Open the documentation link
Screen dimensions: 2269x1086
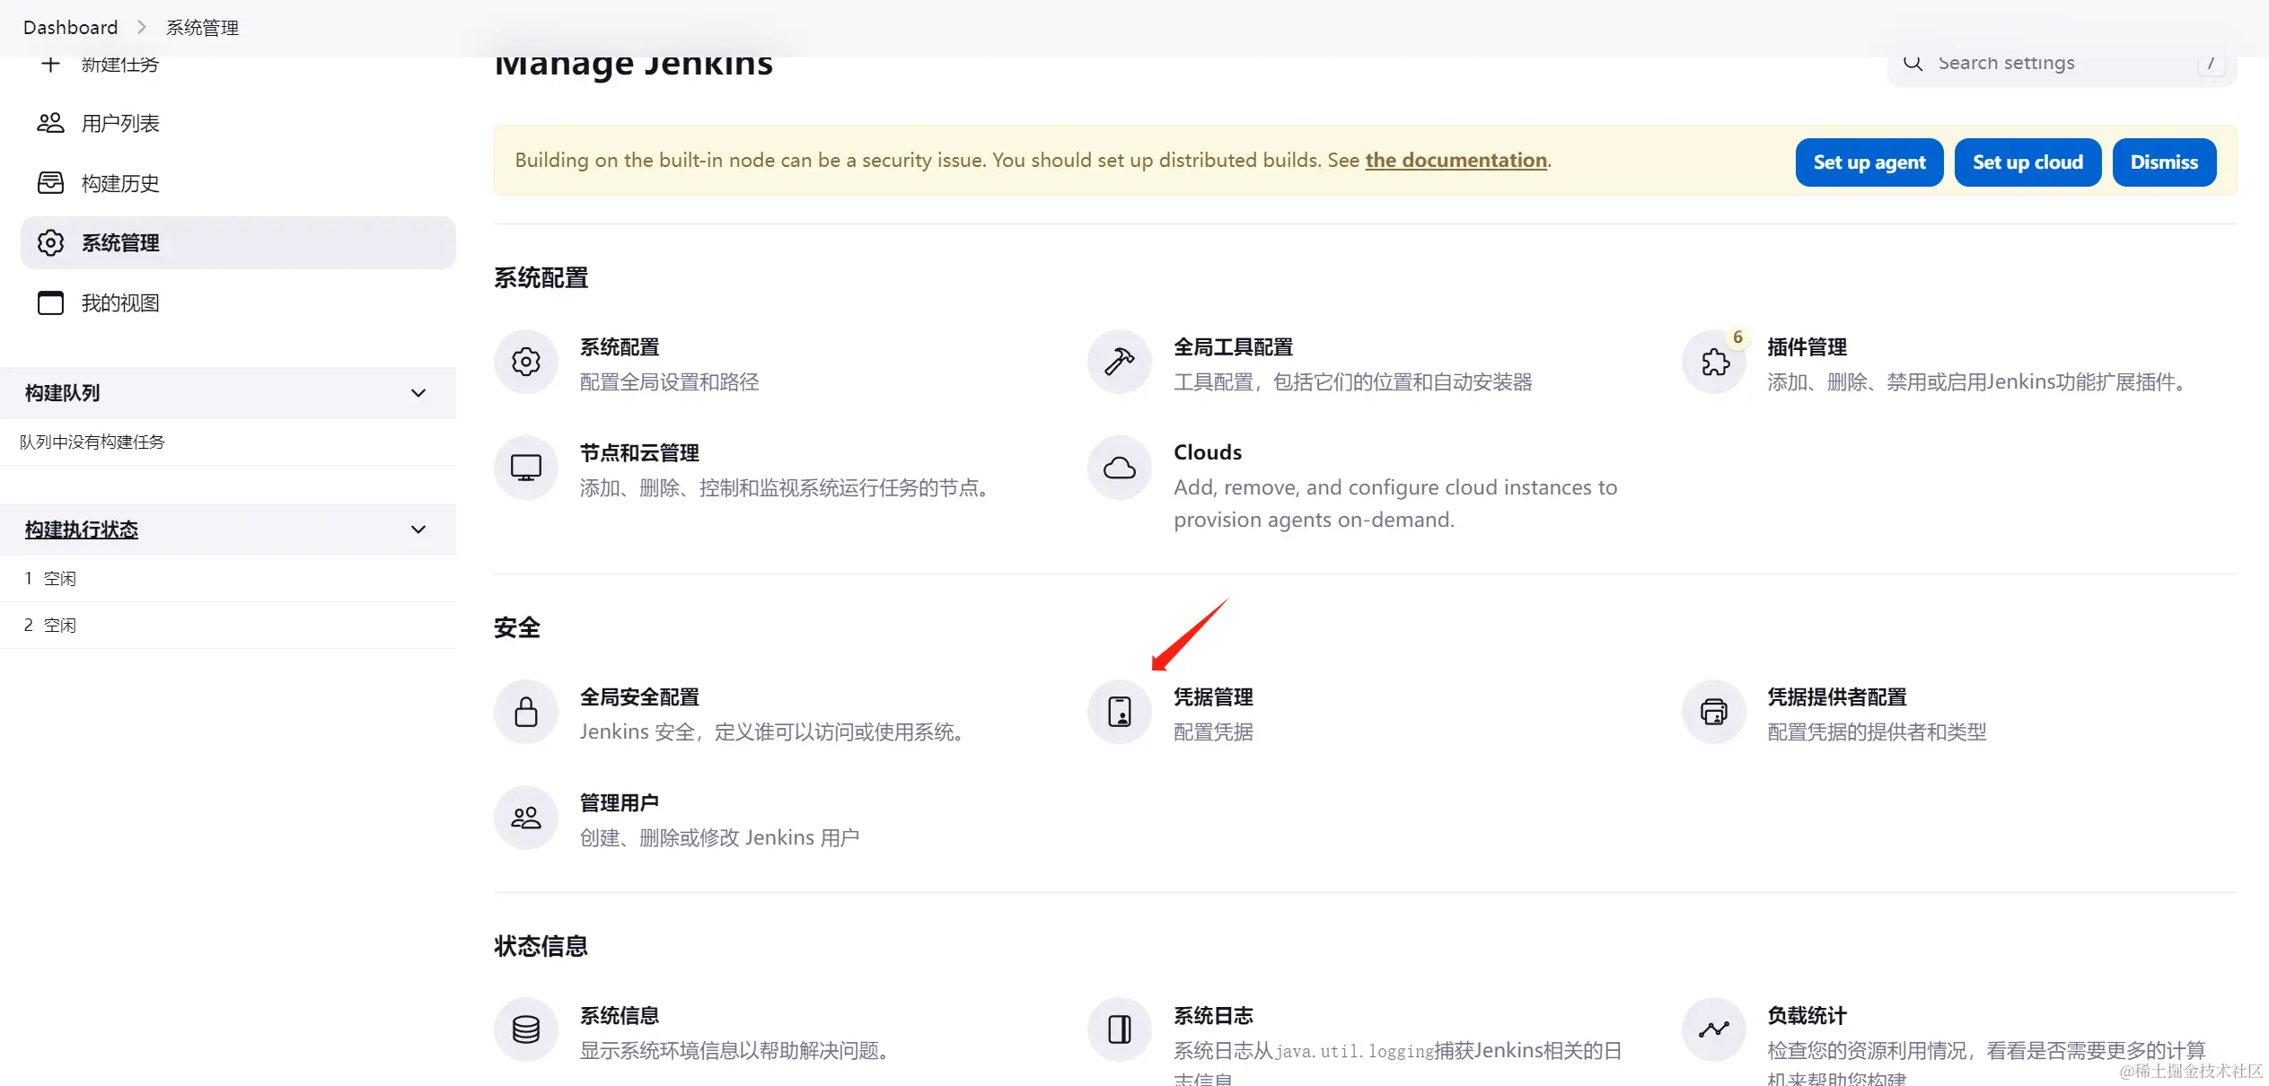pyautogui.click(x=1456, y=161)
